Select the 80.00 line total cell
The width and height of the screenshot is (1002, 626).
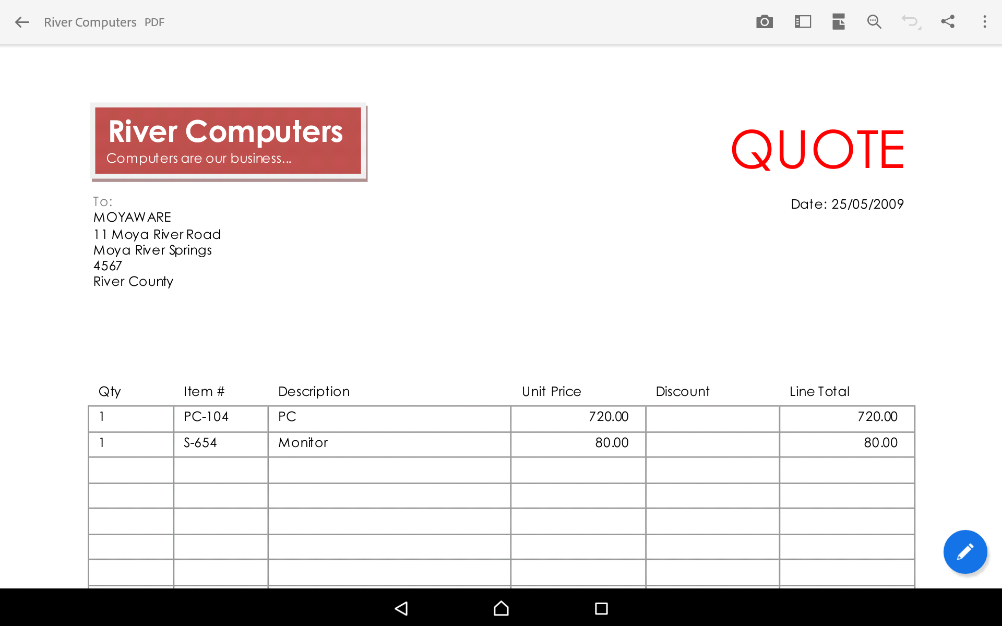pyautogui.click(x=847, y=444)
